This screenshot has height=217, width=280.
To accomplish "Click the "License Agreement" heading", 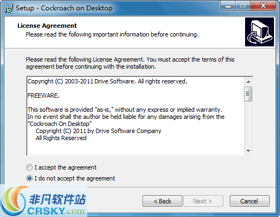I will 47,26.
